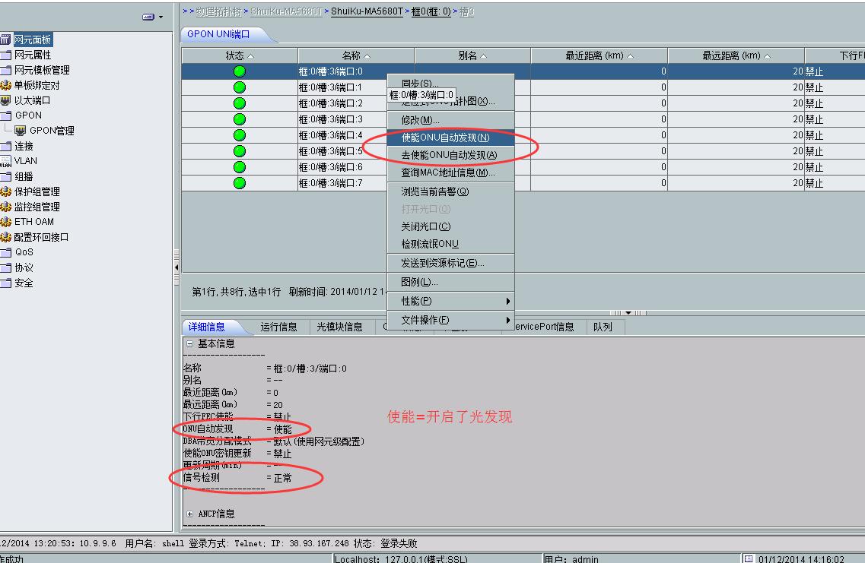Open the 网元面板 item in sidebar
Viewport: 865px width, 563px height.
[32, 40]
